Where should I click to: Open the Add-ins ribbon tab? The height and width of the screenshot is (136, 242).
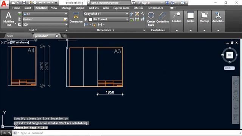[x=94, y=8]
